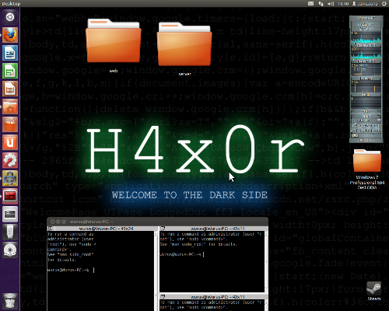This screenshot has width=389, height=311.
Task: Click the top-right terminal pane's grouping icon
Action: 163,229
